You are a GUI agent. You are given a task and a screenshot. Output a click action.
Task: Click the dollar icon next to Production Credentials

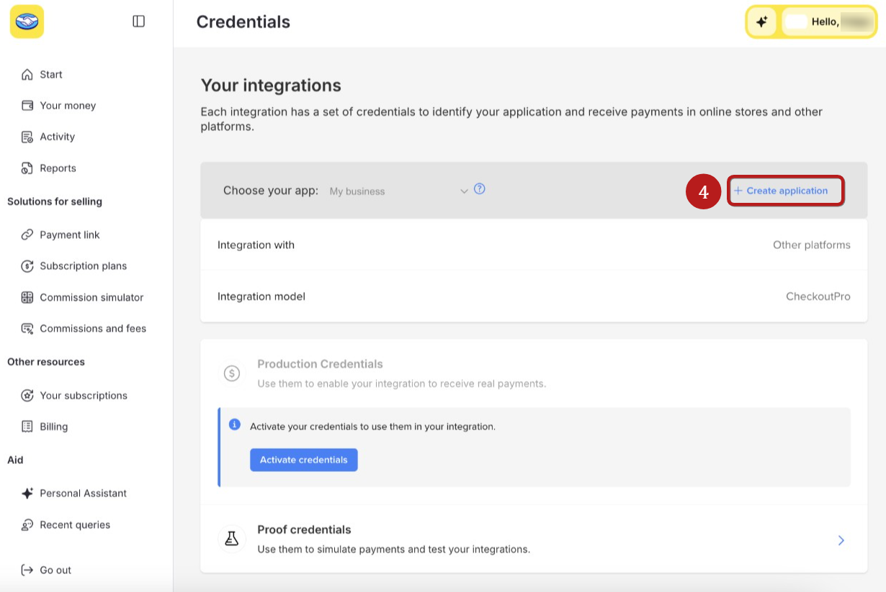[x=232, y=373]
